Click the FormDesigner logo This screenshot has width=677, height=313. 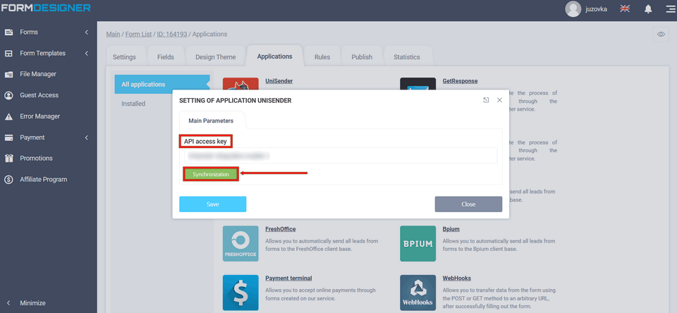tap(46, 8)
